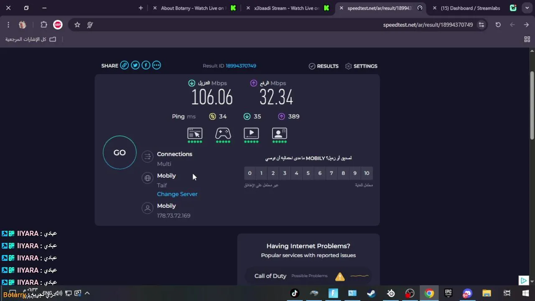Image resolution: width=535 pixels, height=301 pixels.
Task: Open TikTok from the taskbar
Action: tap(295, 293)
